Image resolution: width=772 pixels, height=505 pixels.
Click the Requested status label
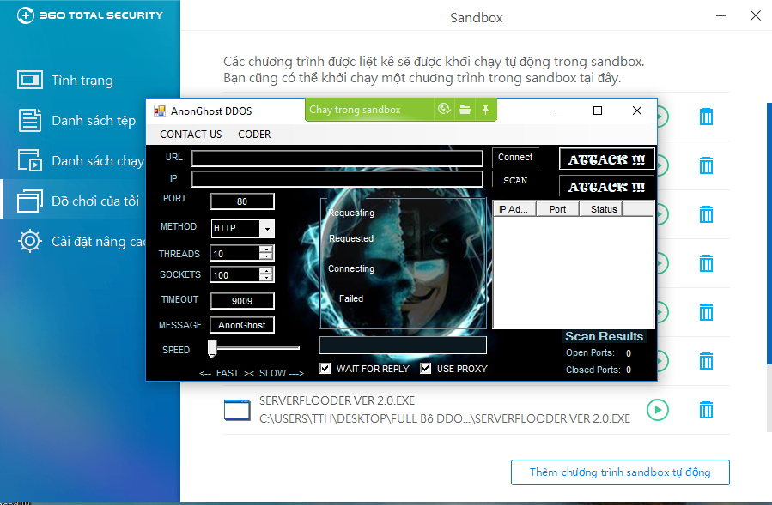[351, 238]
